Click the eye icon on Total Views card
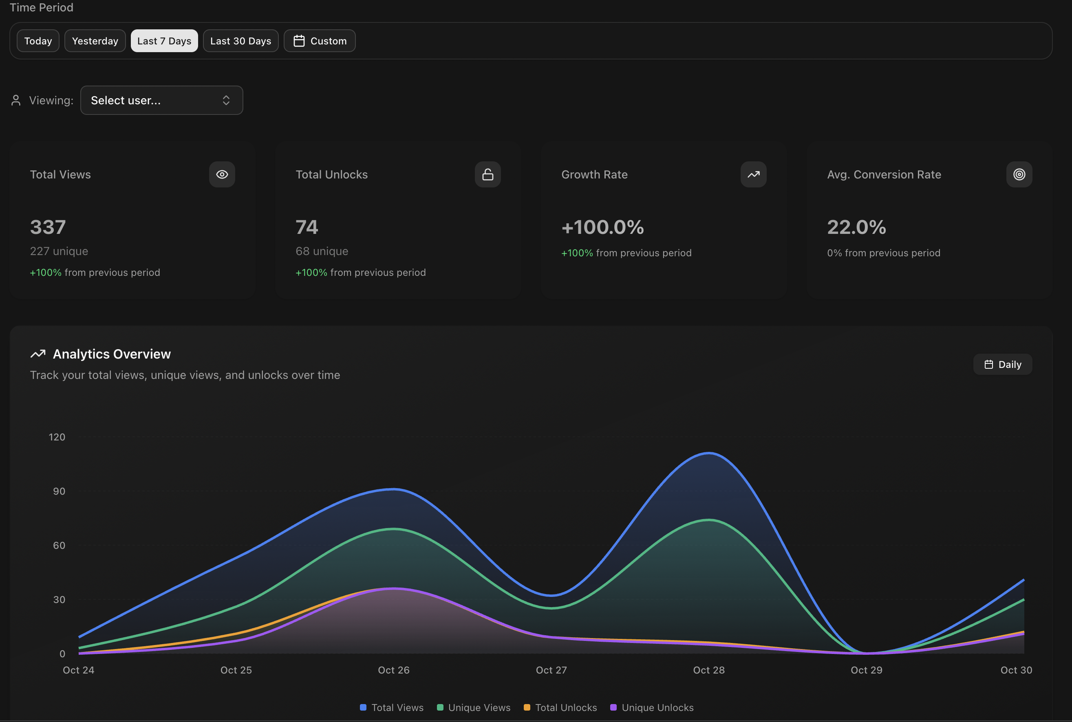The image size is (1072, 722). (222, 174)
